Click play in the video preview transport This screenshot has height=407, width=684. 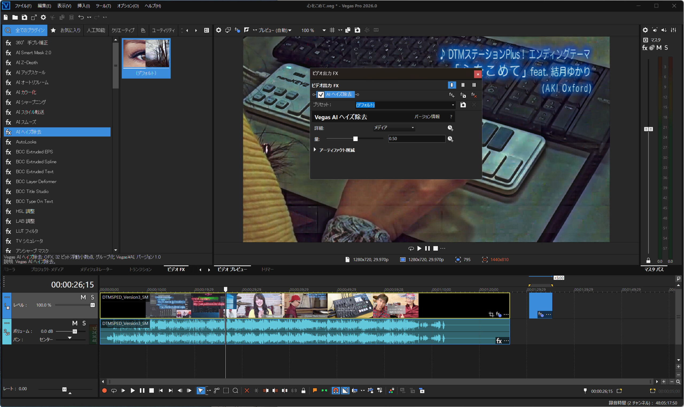click(419, 249)
